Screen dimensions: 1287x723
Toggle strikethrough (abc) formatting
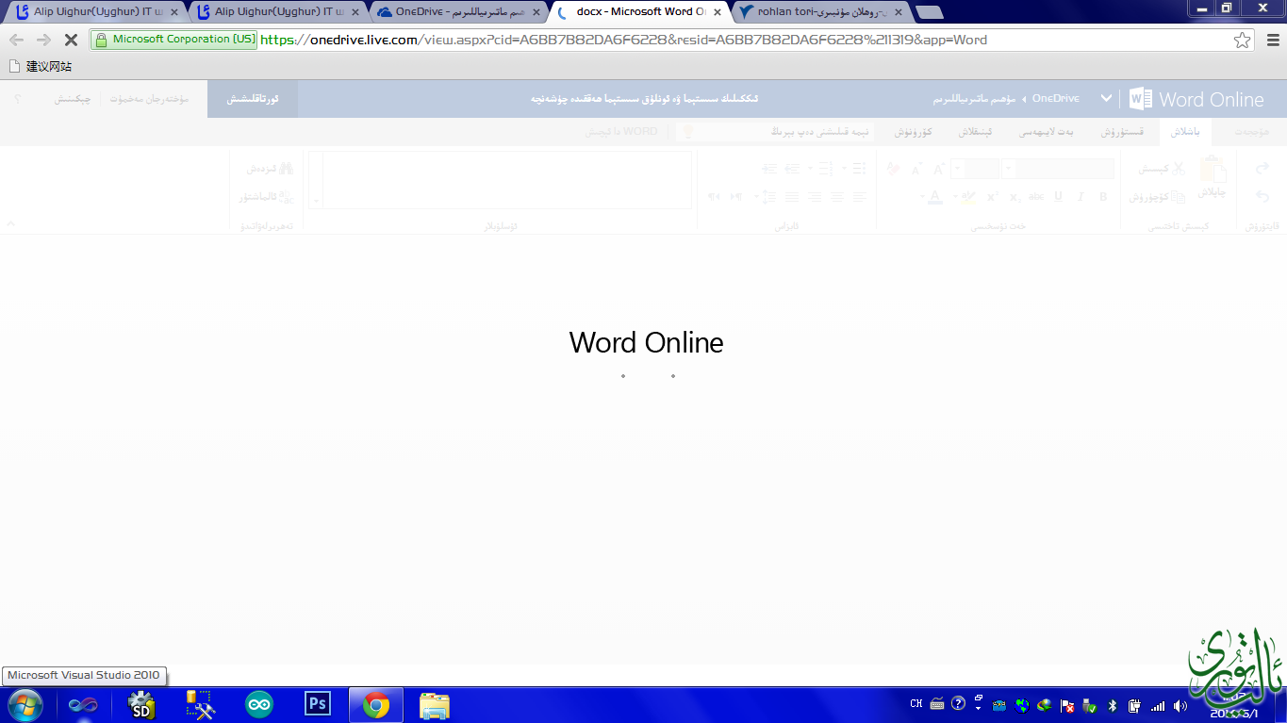(x=1036, y=196)
